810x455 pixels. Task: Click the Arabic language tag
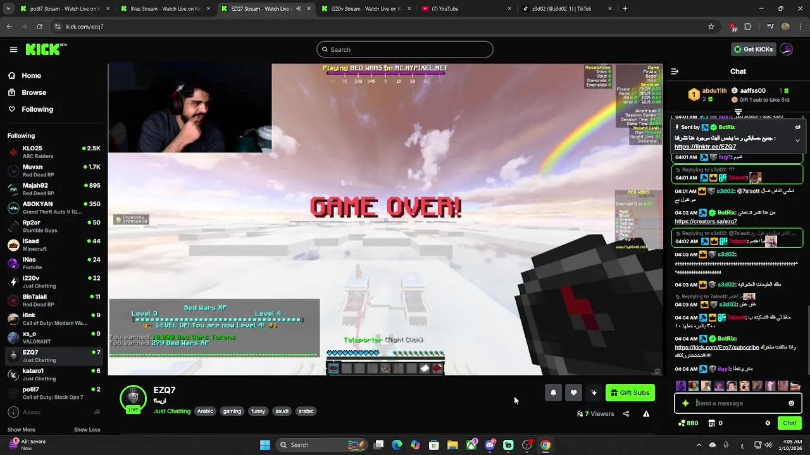[205, 411]
